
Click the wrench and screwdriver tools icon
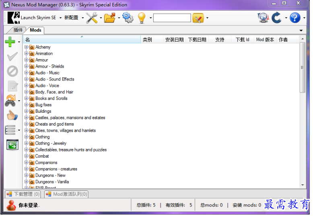coord(92,18)
